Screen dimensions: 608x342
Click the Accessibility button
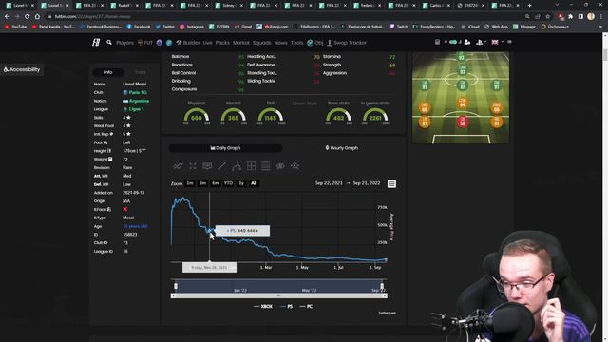22,69
